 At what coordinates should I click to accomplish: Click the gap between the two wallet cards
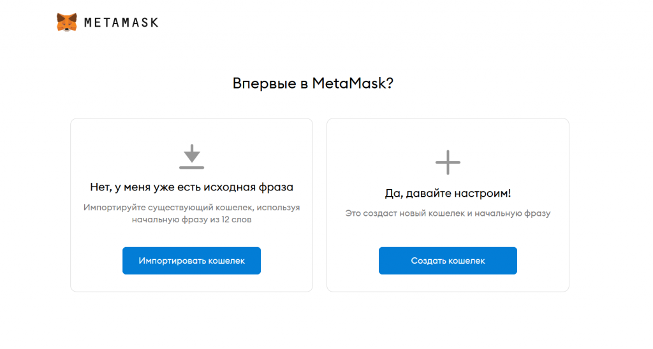pyautogui.click(x=319, y=204)
